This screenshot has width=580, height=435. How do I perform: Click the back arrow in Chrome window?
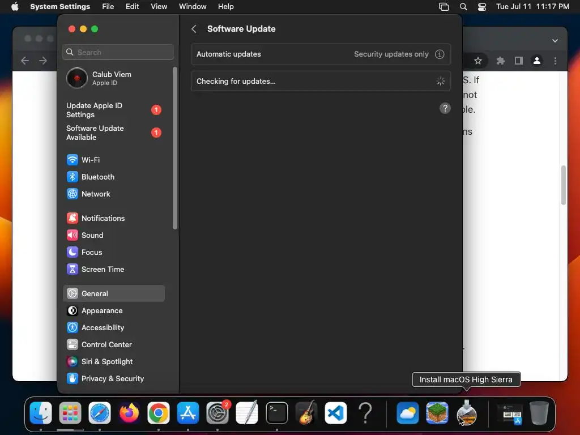(25, 61)
